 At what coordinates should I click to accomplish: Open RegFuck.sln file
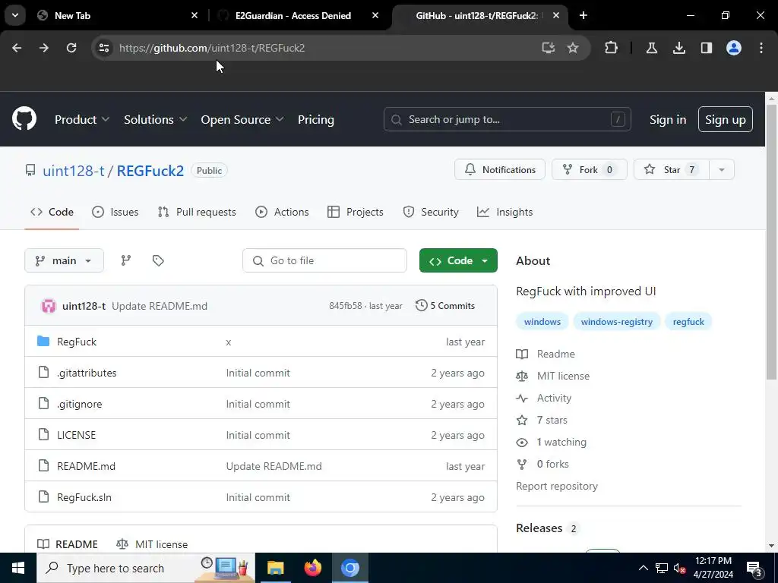coord(84,497)
